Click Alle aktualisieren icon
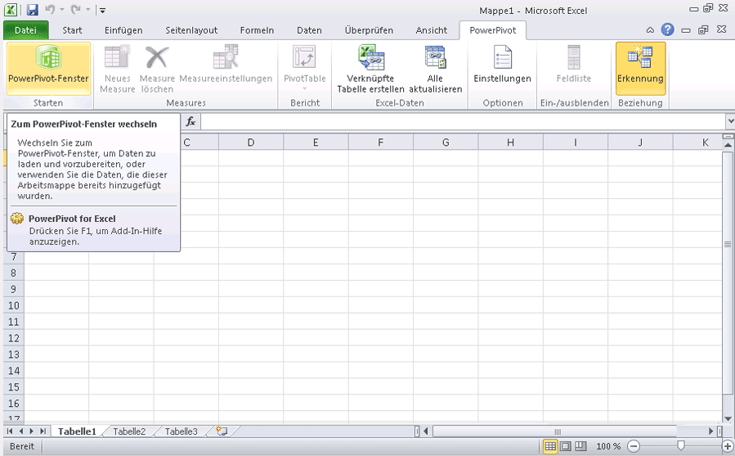 pyautogui.click(x=436, y=69)
